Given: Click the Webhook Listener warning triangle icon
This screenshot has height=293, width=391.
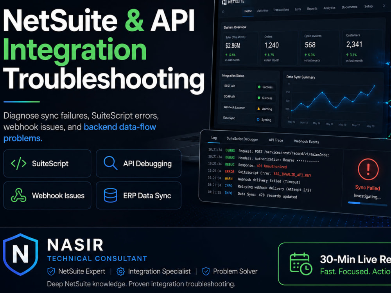Looking at the screenshot, I should point(258,109).
